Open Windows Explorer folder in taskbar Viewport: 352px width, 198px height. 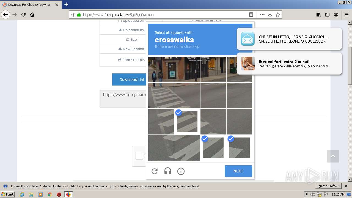(31, 194)
